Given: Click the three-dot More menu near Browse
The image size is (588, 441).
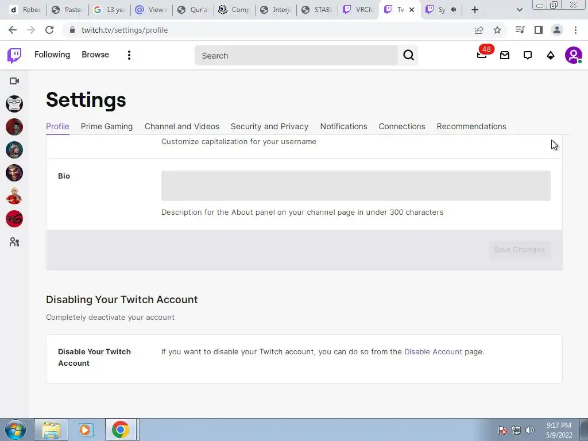Looking at the screenshot, I should 129,55.
